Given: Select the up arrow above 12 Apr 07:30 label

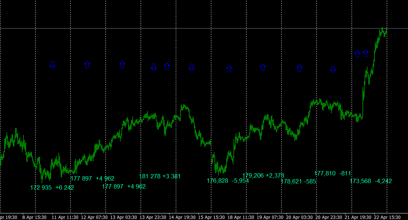Looking at the screenshot, I should point(87,65).
